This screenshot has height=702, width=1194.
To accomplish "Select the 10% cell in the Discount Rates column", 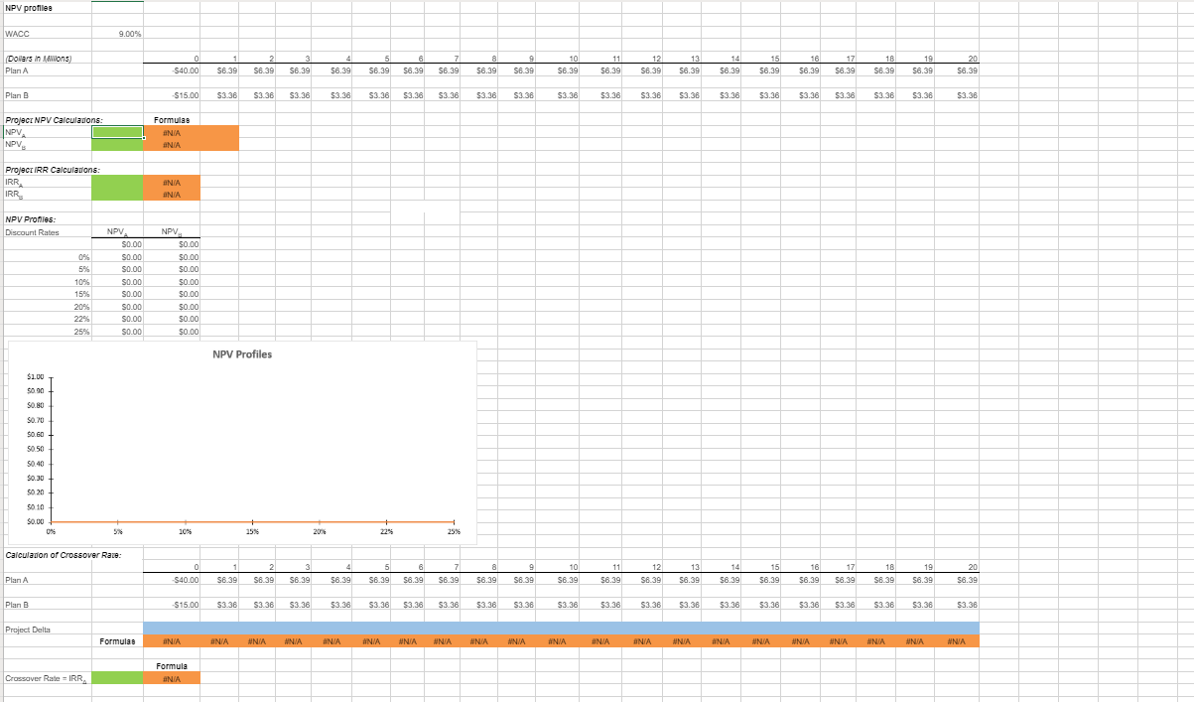I will [x=48, y=282].
